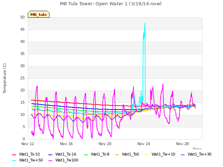Click the start of the red Wat1_Ts-32 line

(x=32, y=100)
